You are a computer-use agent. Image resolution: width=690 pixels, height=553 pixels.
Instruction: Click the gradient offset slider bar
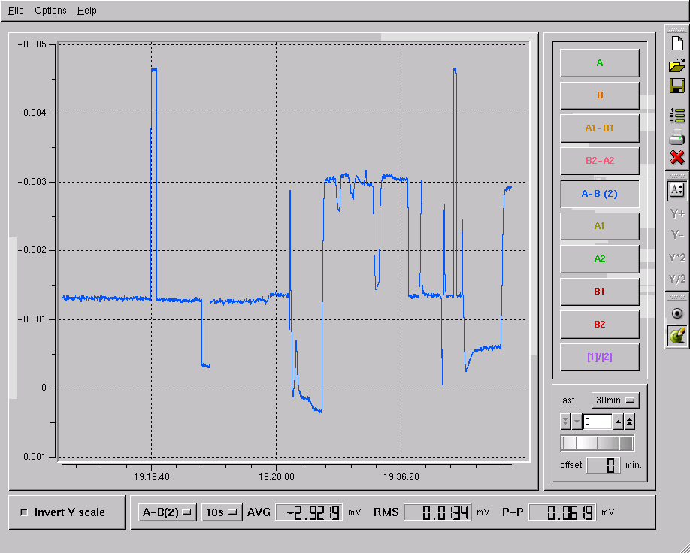tap(598, 443)
